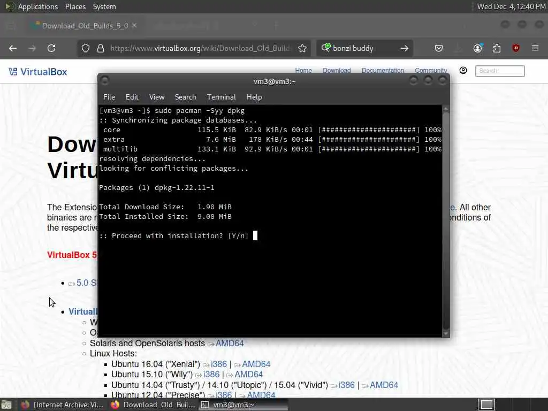Close the Download_Old_Builds_5_0 tab
Viewport: 548px width, 411px height.
coord(134,26)
